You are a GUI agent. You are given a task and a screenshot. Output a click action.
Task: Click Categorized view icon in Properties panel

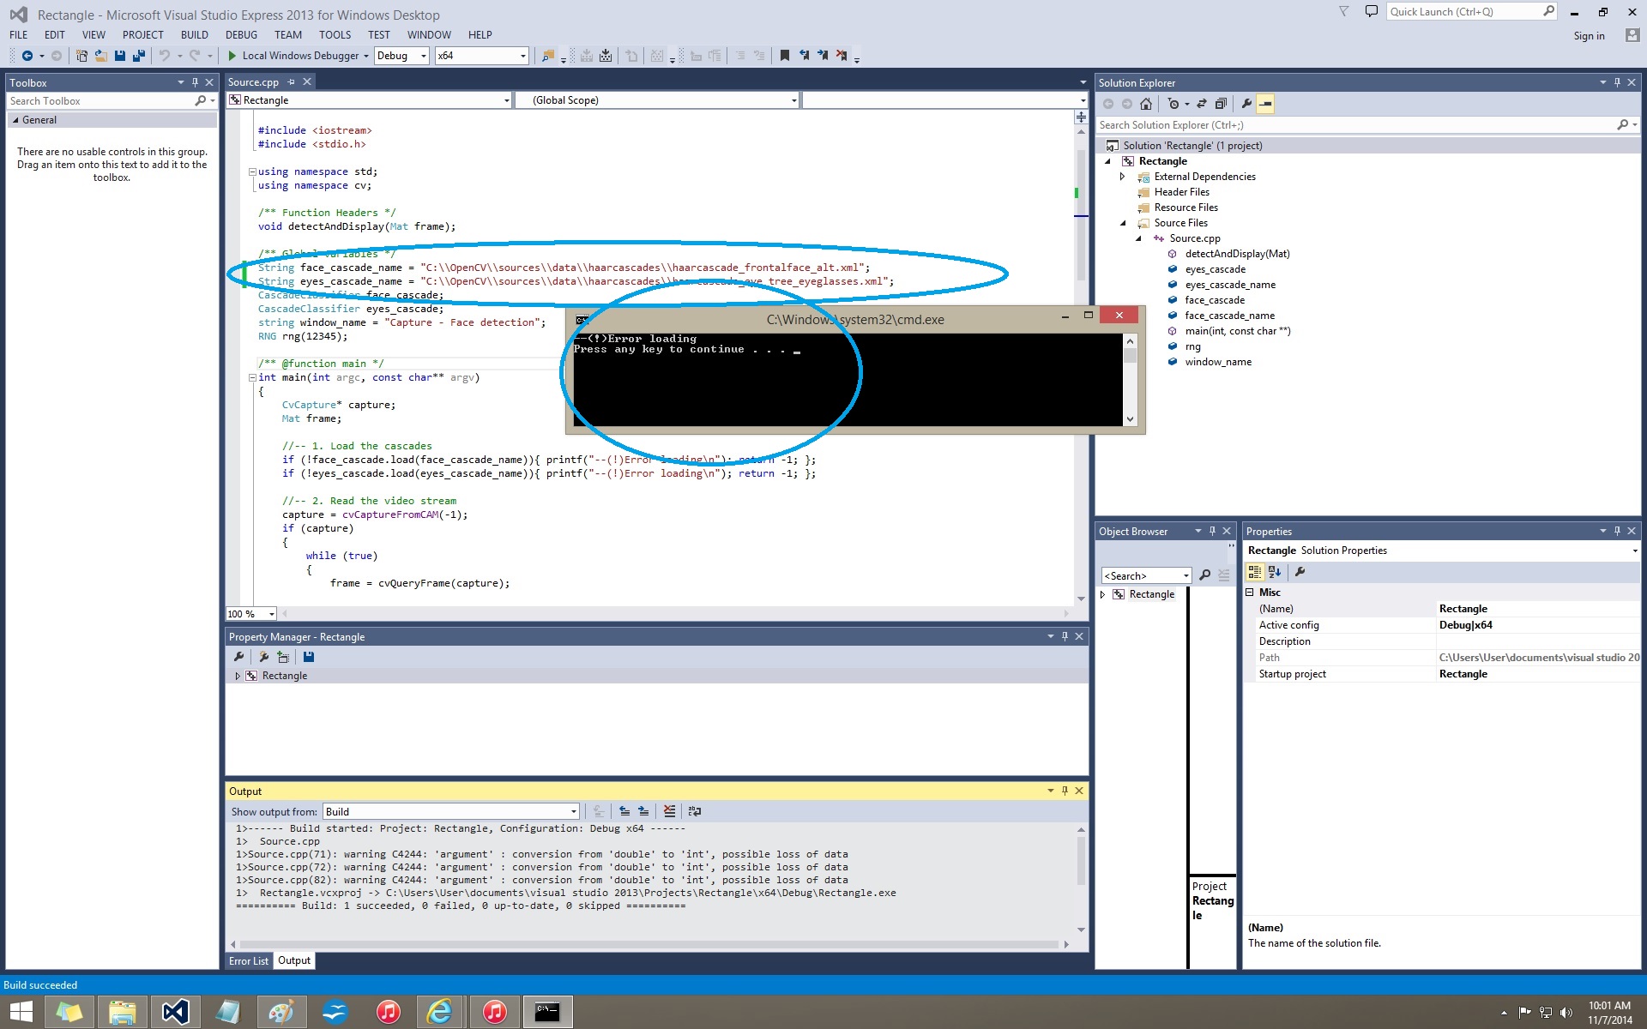(1255, 572)
